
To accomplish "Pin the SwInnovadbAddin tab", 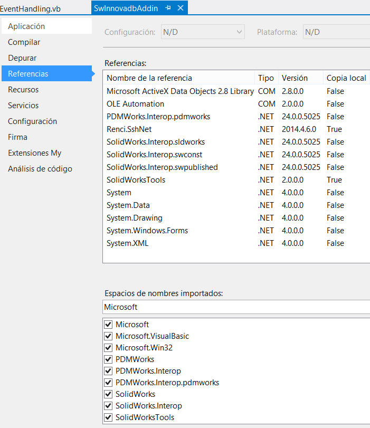I will (x=168, y=8).
